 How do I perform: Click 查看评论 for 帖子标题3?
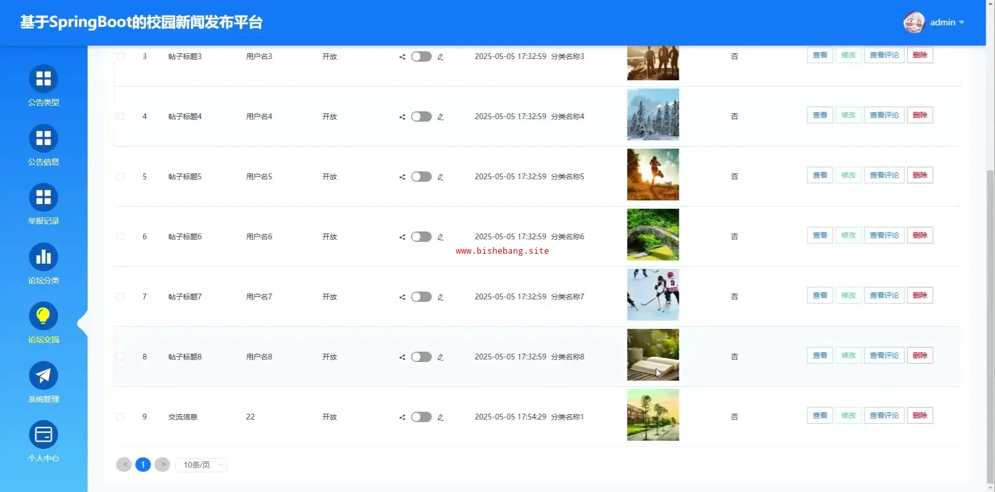[884, 55]
